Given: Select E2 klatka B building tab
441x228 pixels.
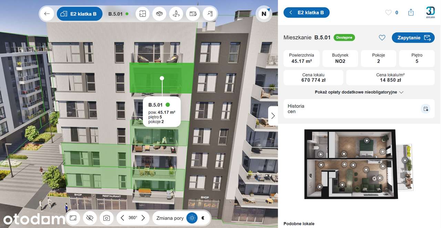Looking at the screenshot, I should pos(80,14).
